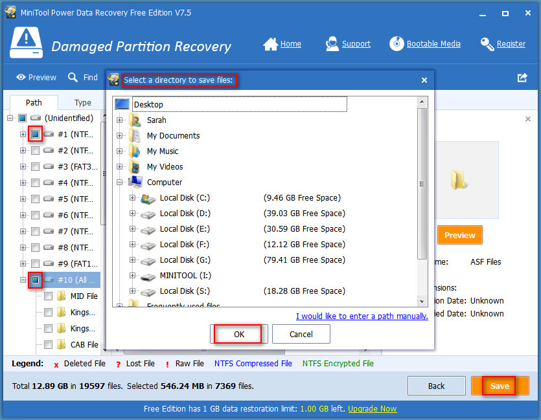541x420 pixels.
Task: Open the Bootable Media link
Action: coord(433,44)
